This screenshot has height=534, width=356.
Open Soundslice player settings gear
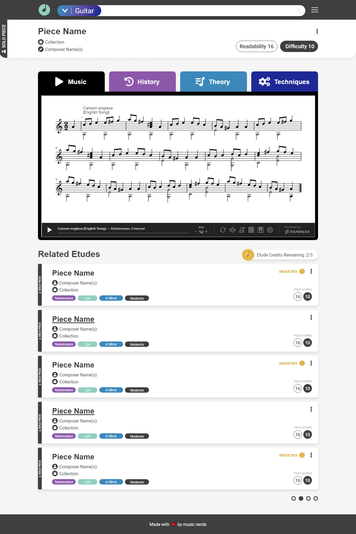(x=270, y=230)
